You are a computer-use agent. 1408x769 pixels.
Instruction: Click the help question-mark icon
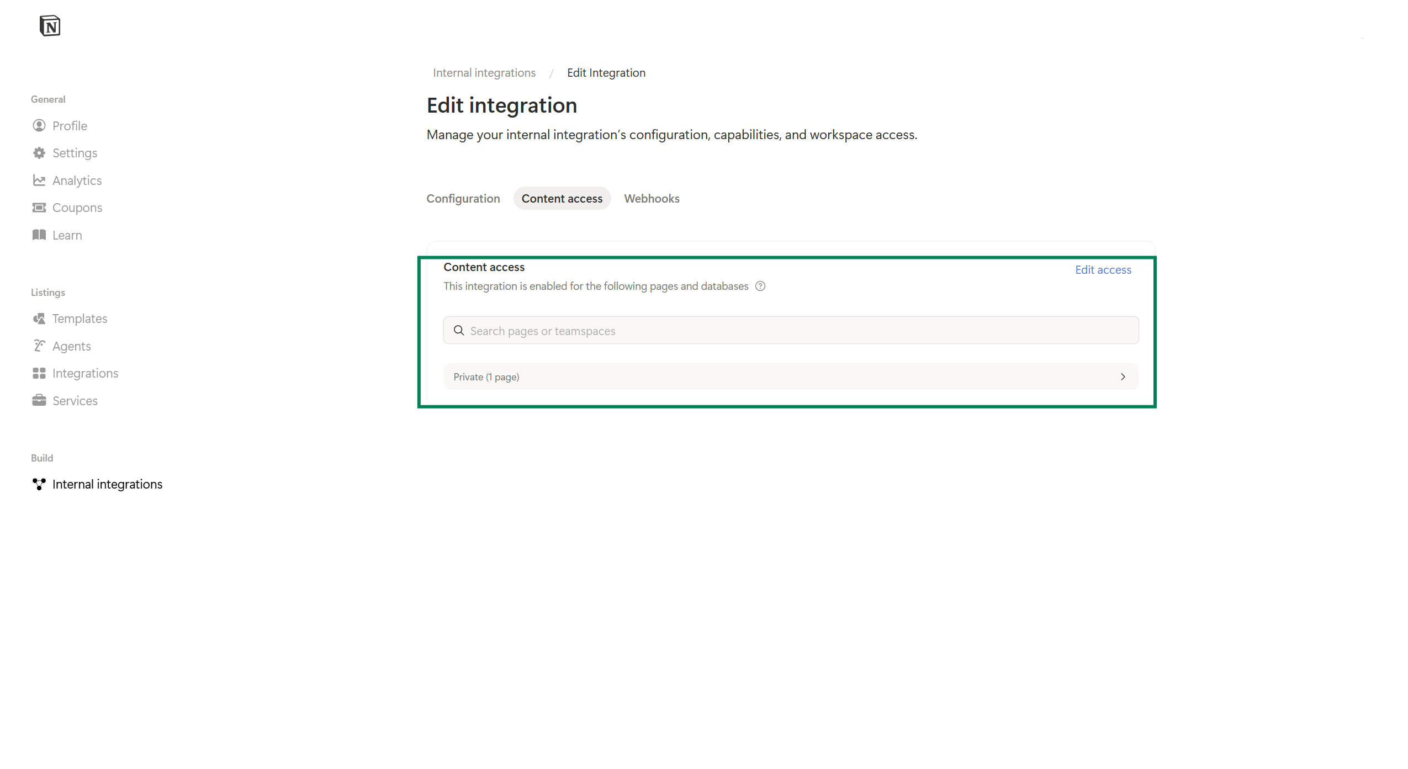[760, 286]
